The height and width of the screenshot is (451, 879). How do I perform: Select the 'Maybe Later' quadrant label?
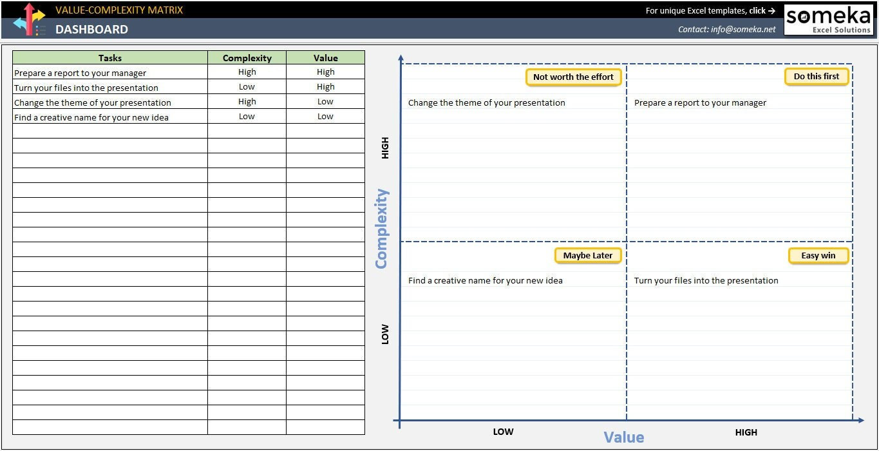click(587, 255)
